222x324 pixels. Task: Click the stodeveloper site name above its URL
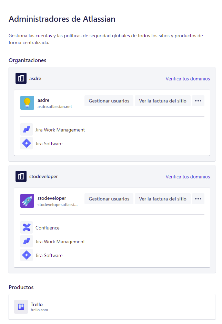point(52,198)
